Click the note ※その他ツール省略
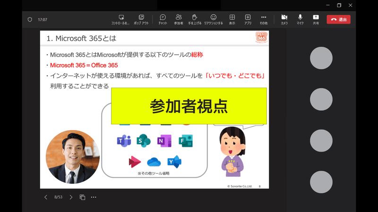Viewport: 378px width, 212px height. tap(154, 173)
